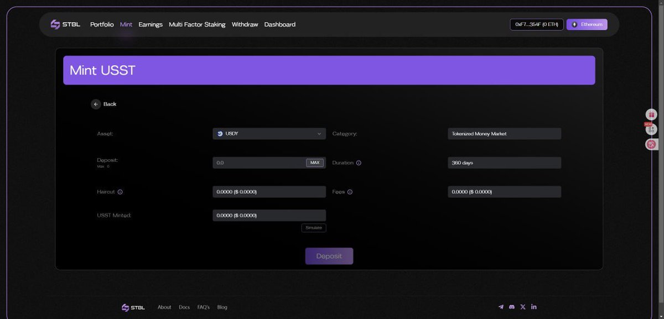Open the Docs footer link

(184, 307)
